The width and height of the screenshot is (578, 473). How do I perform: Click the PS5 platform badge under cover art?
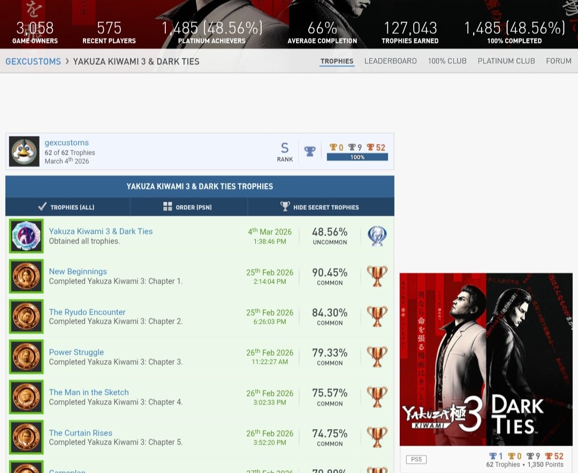[x=416, y=460]
